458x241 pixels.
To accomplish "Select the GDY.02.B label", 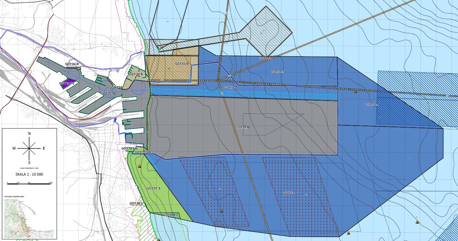I will (136, 74).
